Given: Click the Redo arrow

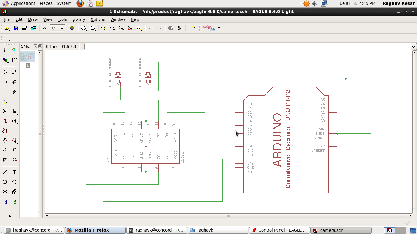Looking at the screenshot, I should (159, 28).
